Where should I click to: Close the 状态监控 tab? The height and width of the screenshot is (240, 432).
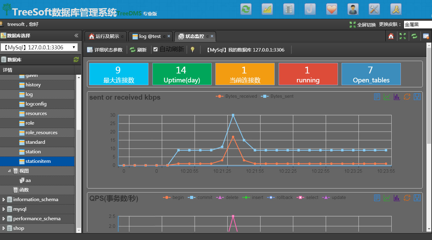pos(212,36)
